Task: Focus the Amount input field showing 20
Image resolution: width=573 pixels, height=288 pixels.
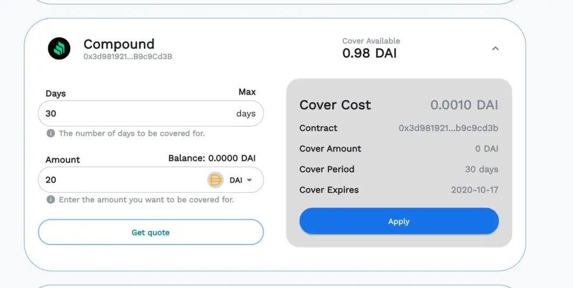Action: [x=123, y=179]
